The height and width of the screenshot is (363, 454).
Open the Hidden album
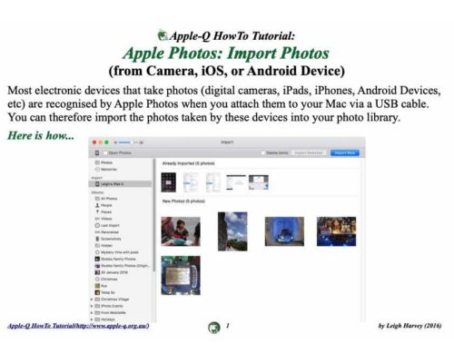click(x=106, y=245)
